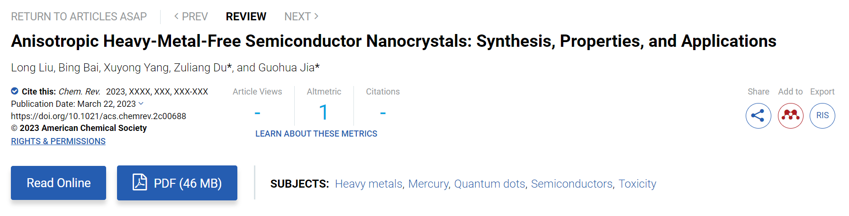Screen dimensions: 849x216
Task: Open the Heavy metals subject link
Action: click(x=369, y=184)
